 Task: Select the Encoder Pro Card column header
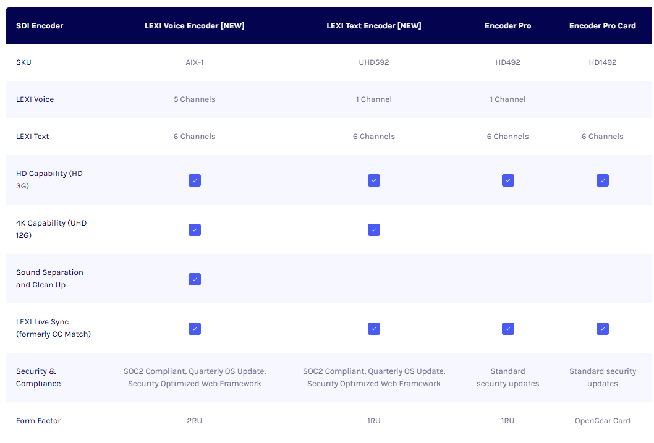click(x=602, y=26)
